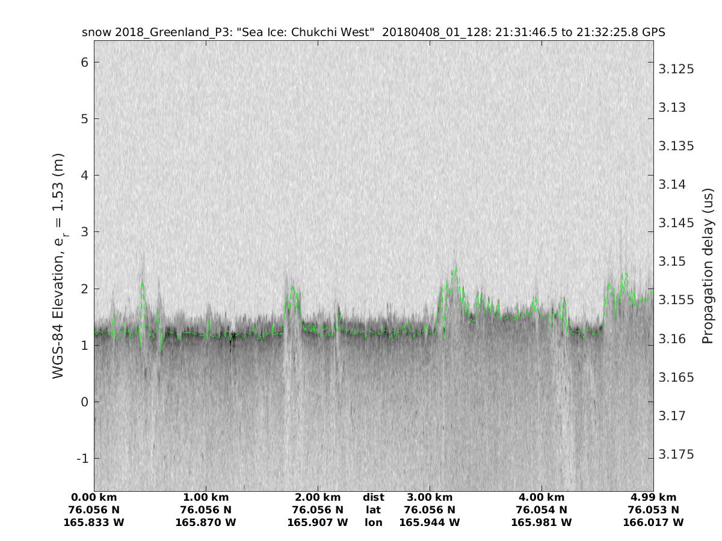The width and height of the screenshot is (722, 541).
Task: Click the '4' elevation tick label
Action: 85,176
